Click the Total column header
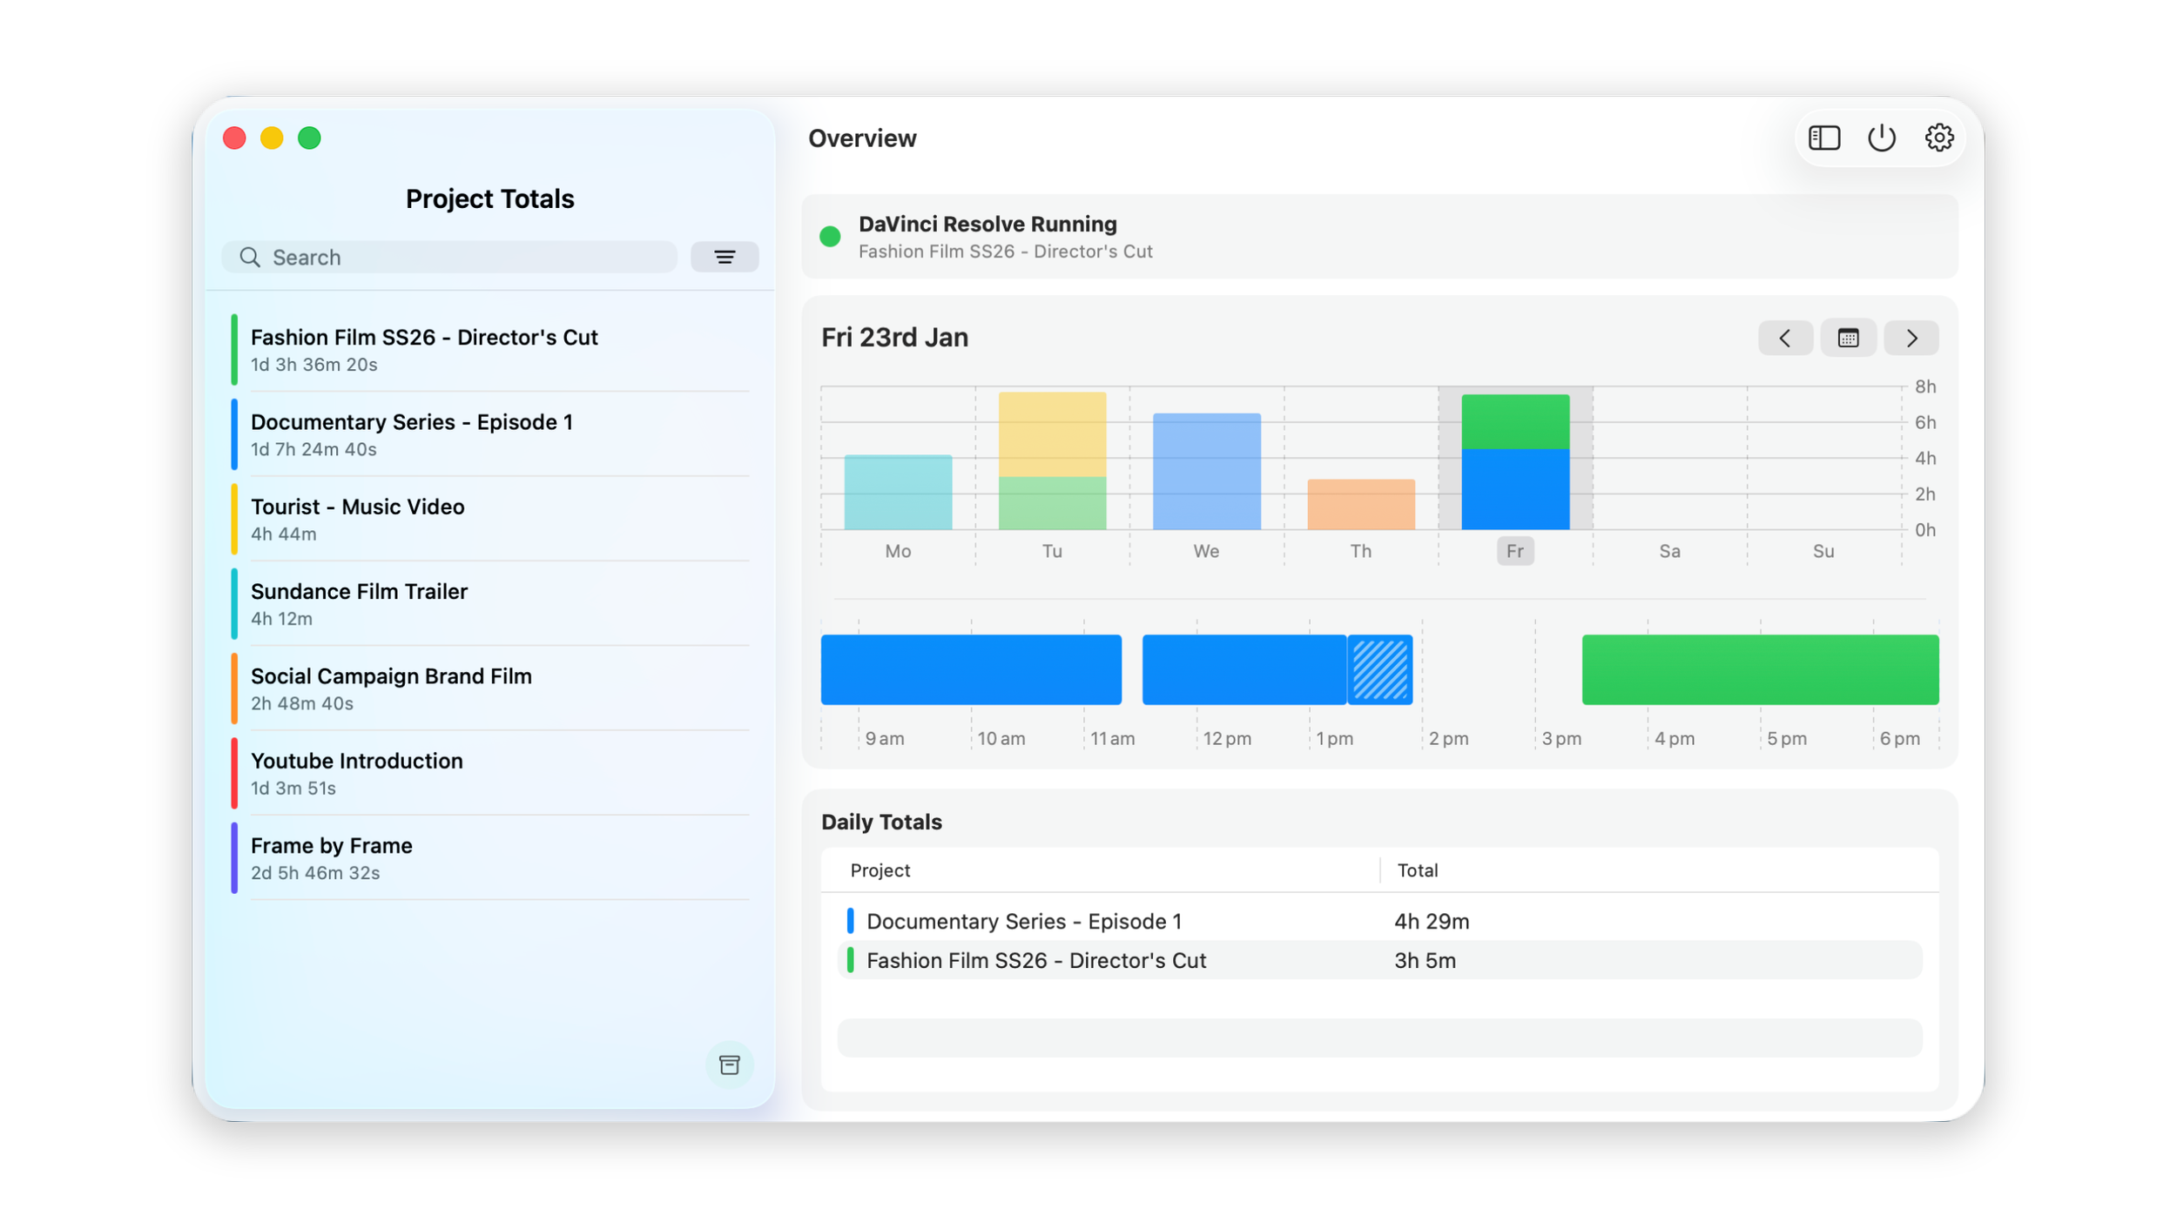The image size is (2177, 1209). [x=1417, y=870]
